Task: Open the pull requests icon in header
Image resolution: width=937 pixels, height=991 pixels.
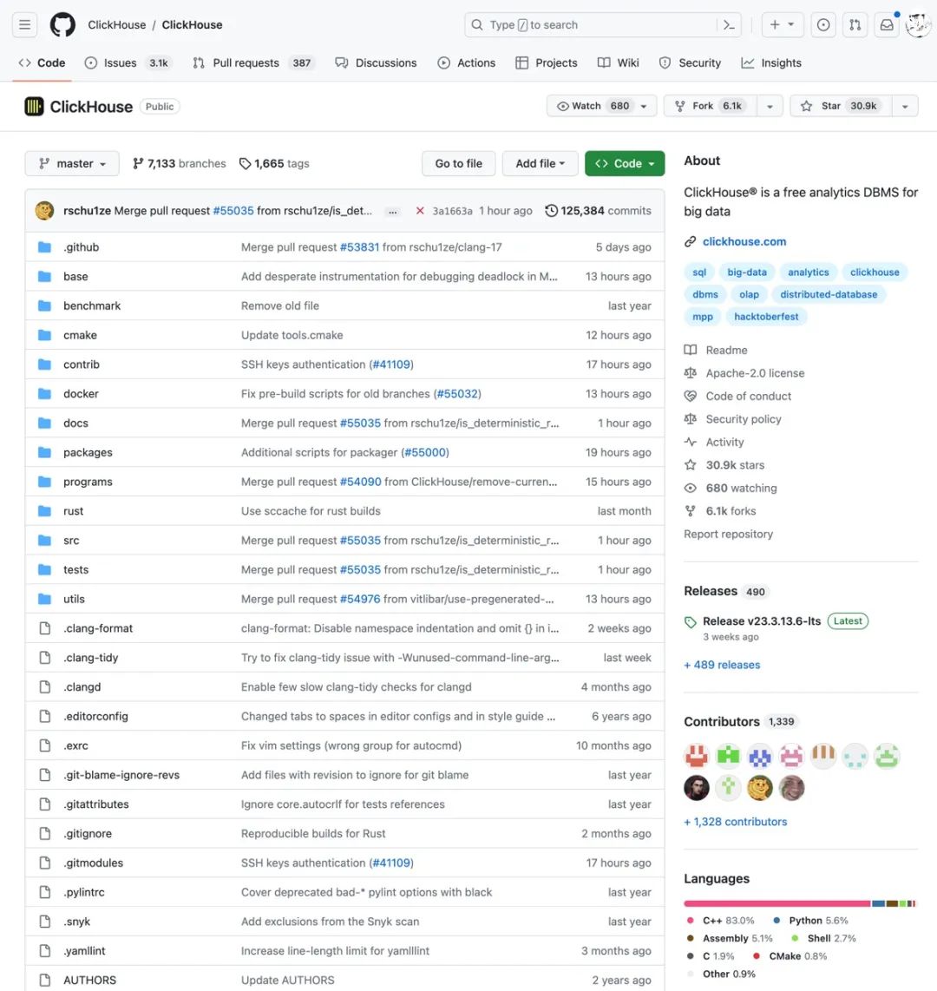Action: click(x=855, y=24)
